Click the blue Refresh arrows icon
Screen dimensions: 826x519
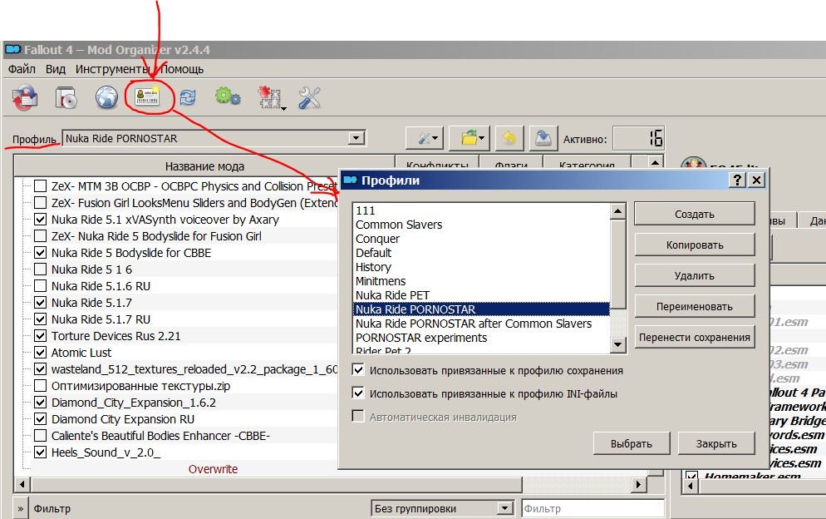click(x=188, y=98)
